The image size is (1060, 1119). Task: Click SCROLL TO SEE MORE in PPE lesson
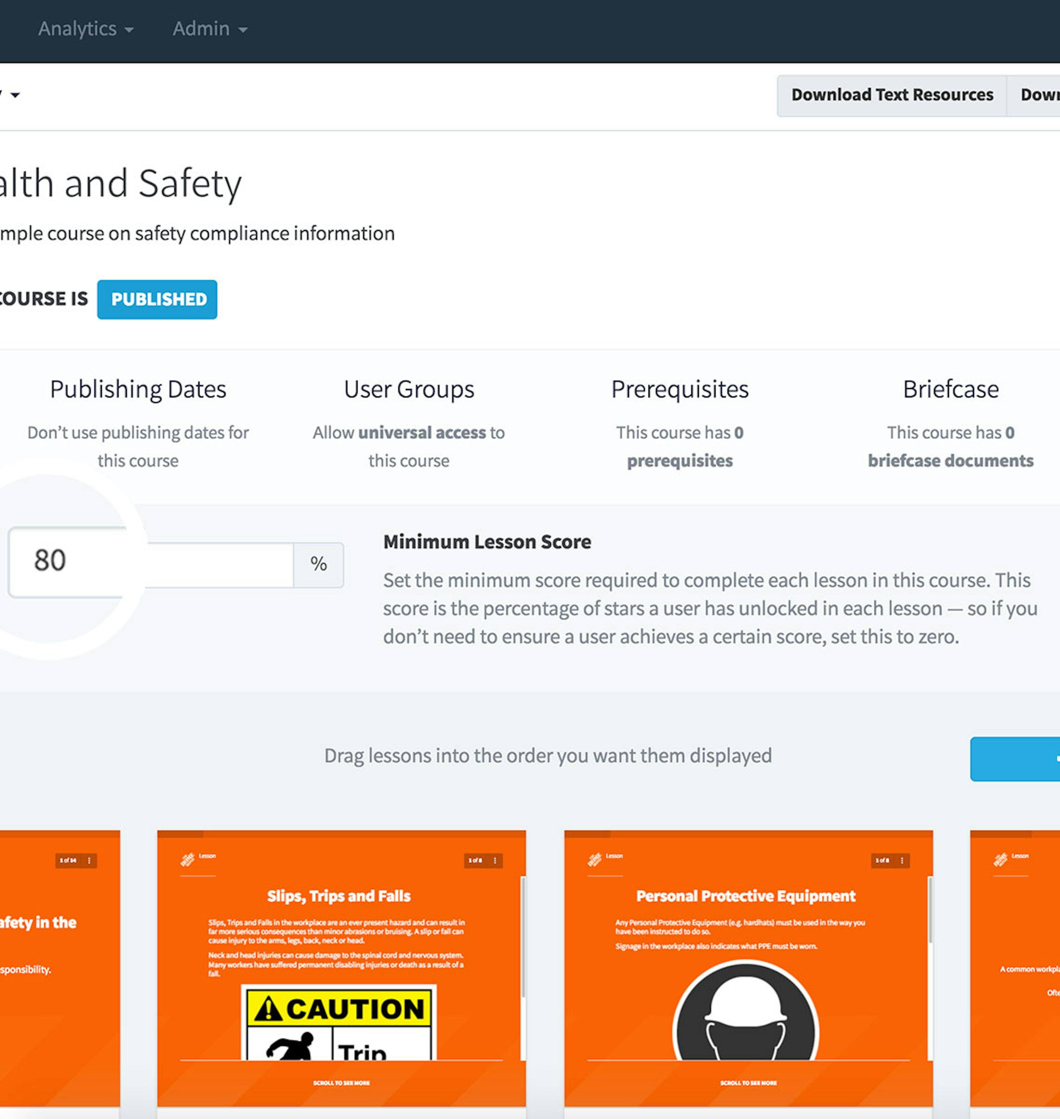pos(748,1083)
